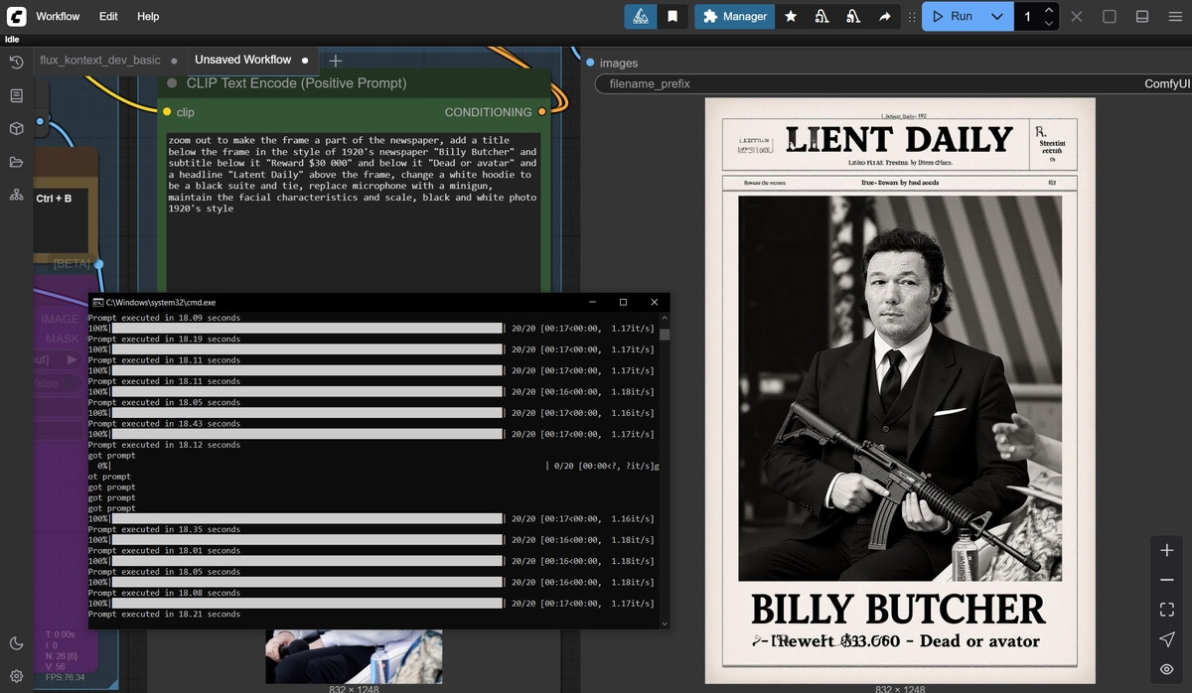Decrease batch count with the down arrow
The width and height of the screenshot is (1192, 693).
[x=1049, y=24]
